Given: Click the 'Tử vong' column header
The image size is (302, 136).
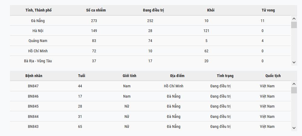Looking at the screenshot, I should (x=268, y=10).
